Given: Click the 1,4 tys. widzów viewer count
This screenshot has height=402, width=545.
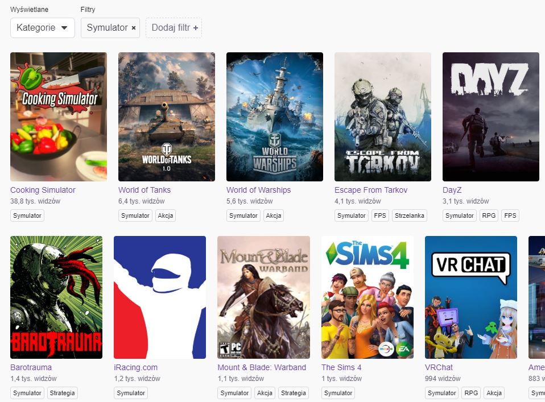Looking at the screenshot, I should click(34, 378).
